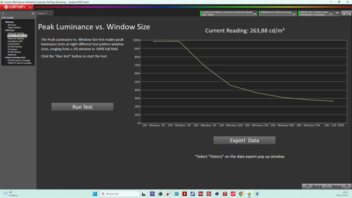The image size is (352, 198).
Task: Launch the red lightning bolt taskbar app
Action: click(x=185, y=194)
